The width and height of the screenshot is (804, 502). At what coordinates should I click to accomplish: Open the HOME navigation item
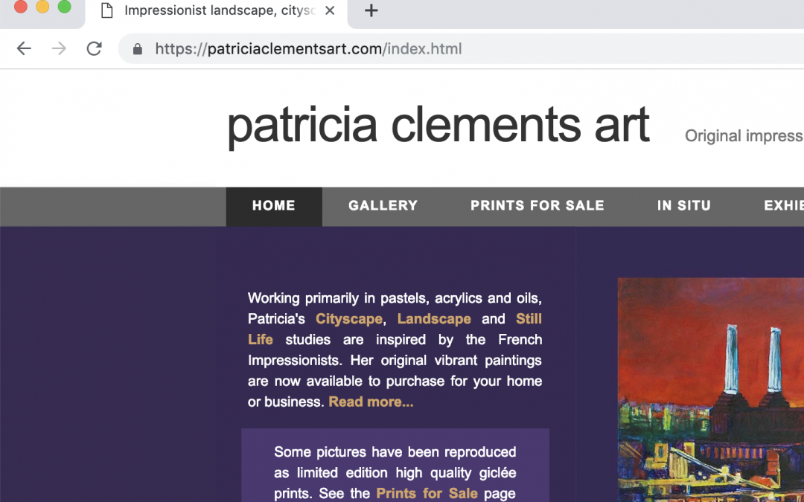click(274, 207)
